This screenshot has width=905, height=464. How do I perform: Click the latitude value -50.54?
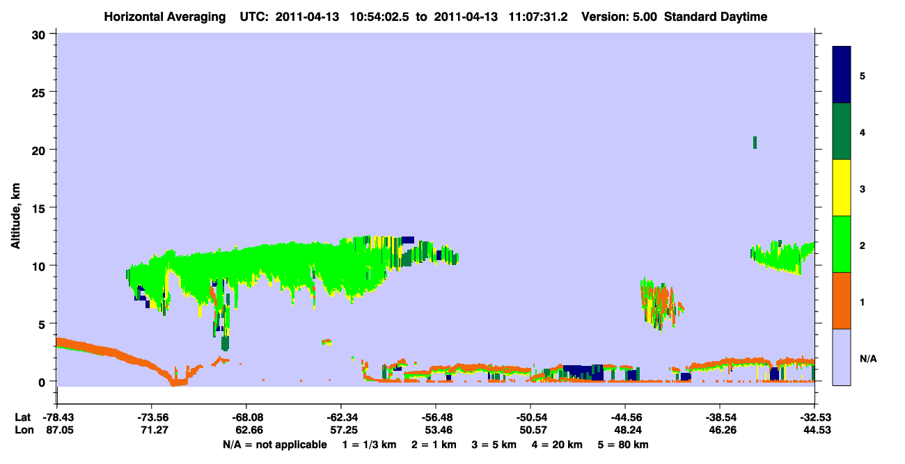(x=530, y=417)
